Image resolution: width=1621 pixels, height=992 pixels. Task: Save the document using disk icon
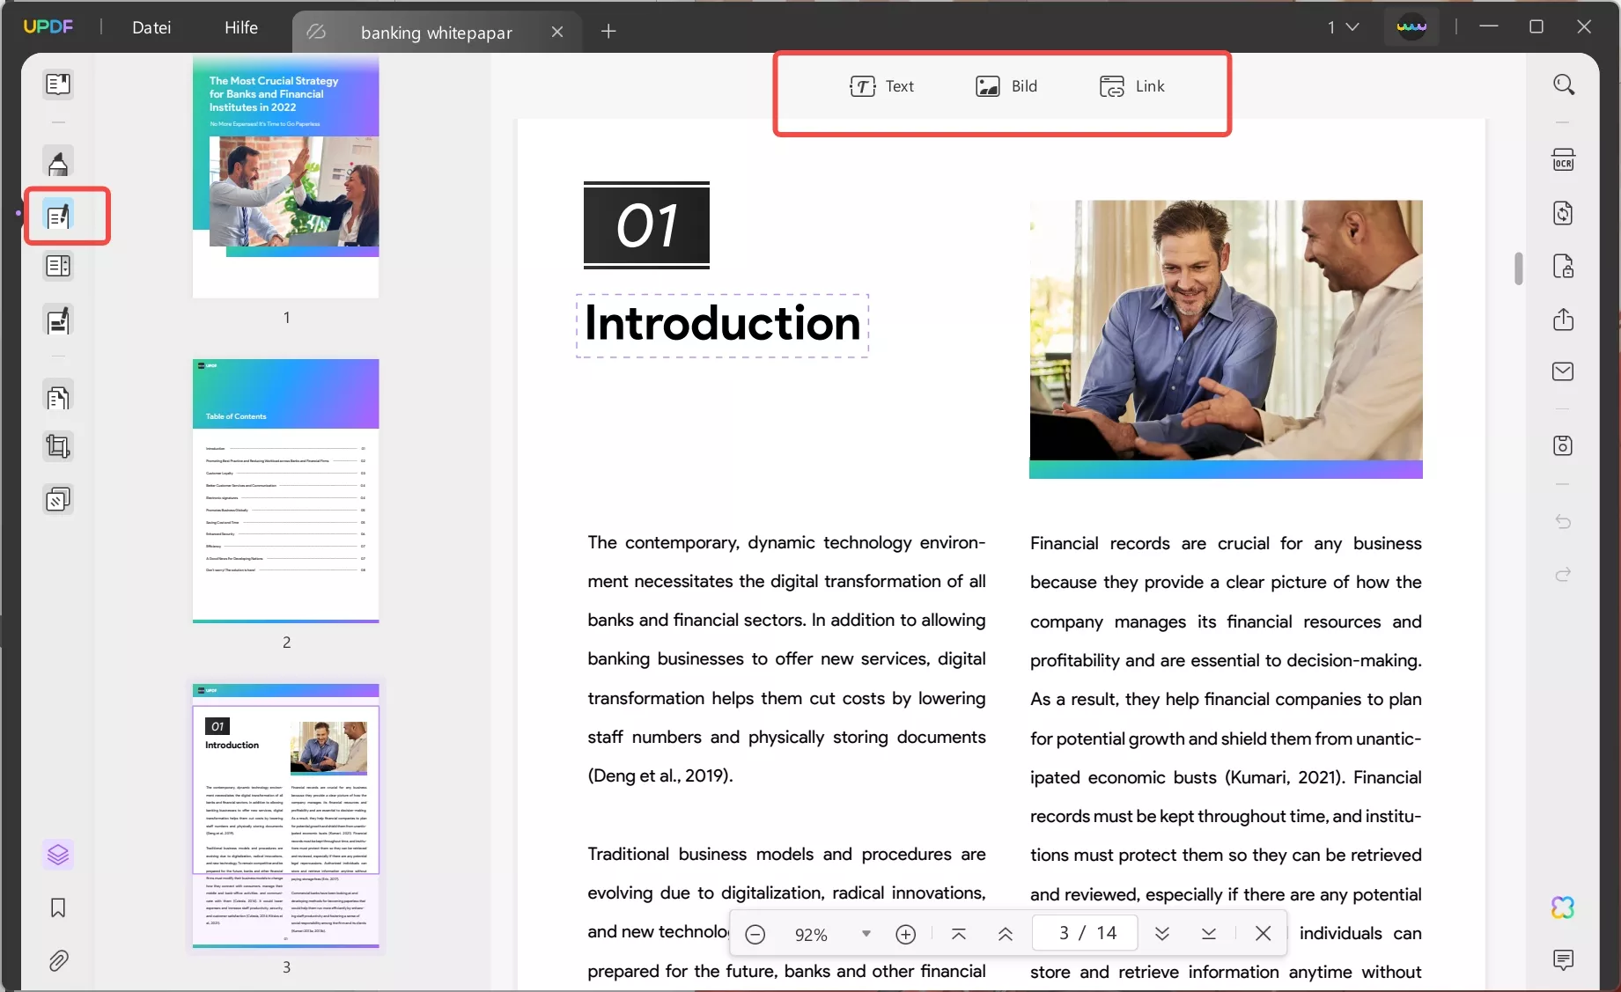(1564, 445)
